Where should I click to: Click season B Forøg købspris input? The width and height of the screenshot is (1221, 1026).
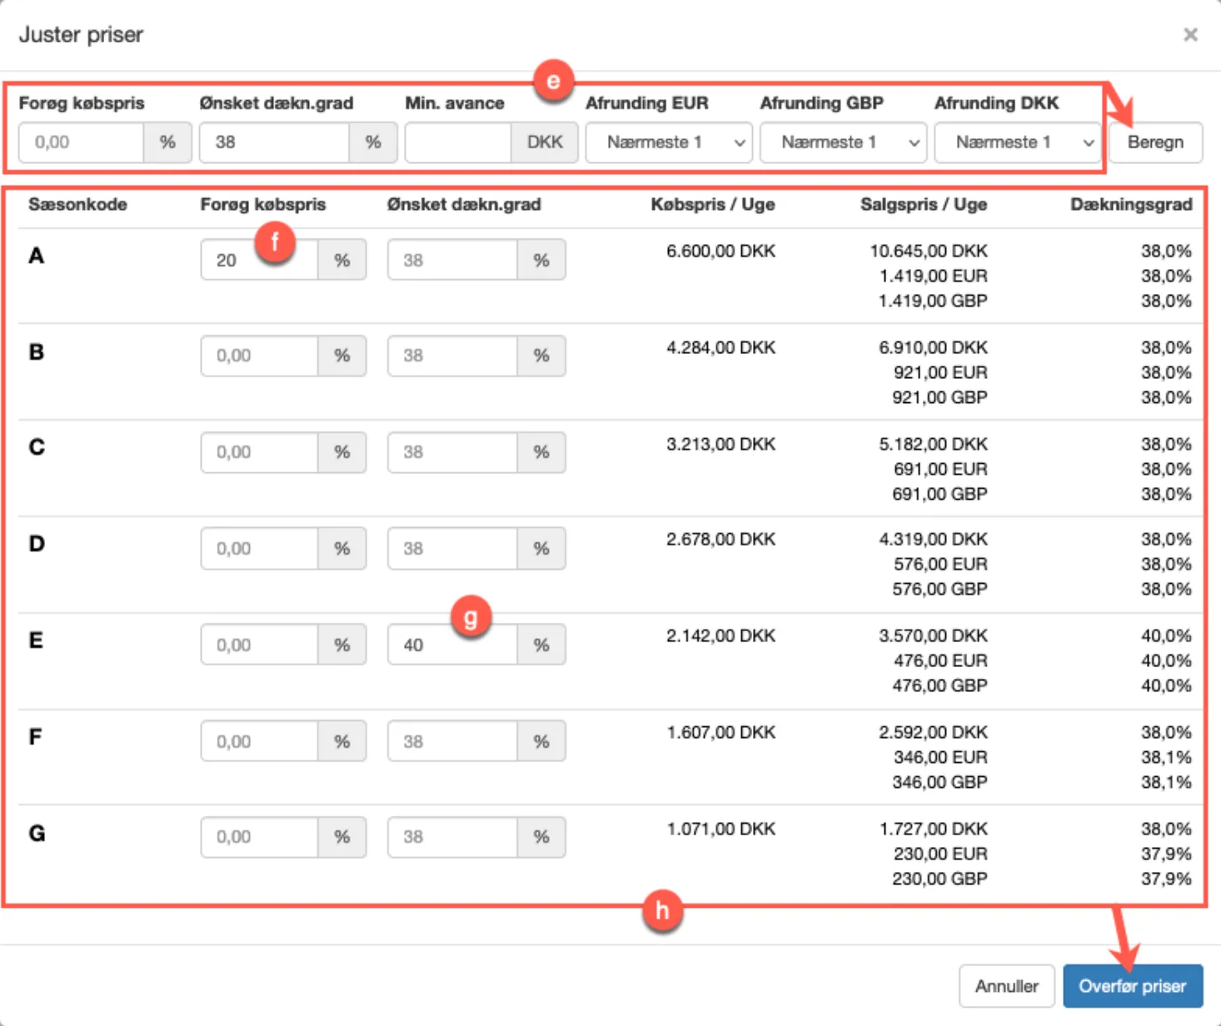pos(259,356)
